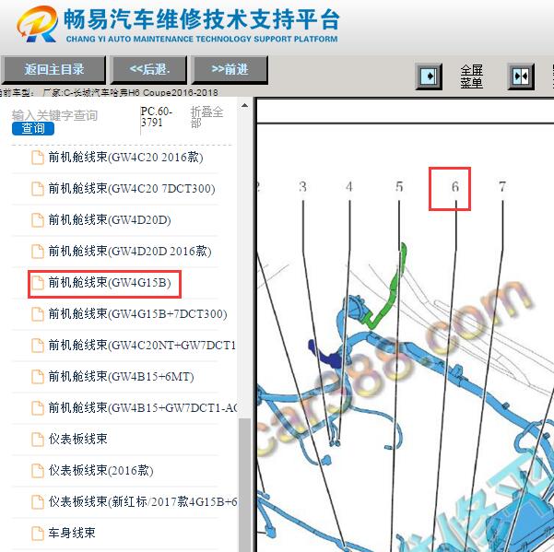Image resolution: width=554 pixels, height=552 pixels.
Task: Click callout number 5 in diagram
Action: pyautogui.click(x=399, y=186)
